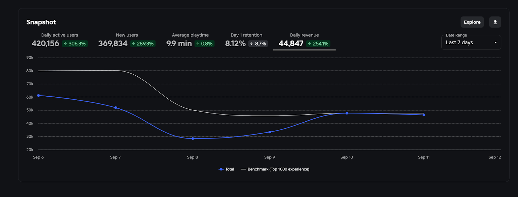Screen dimensions: 518x197
Task: Open the Explore view
Action: tap(472, 22)
